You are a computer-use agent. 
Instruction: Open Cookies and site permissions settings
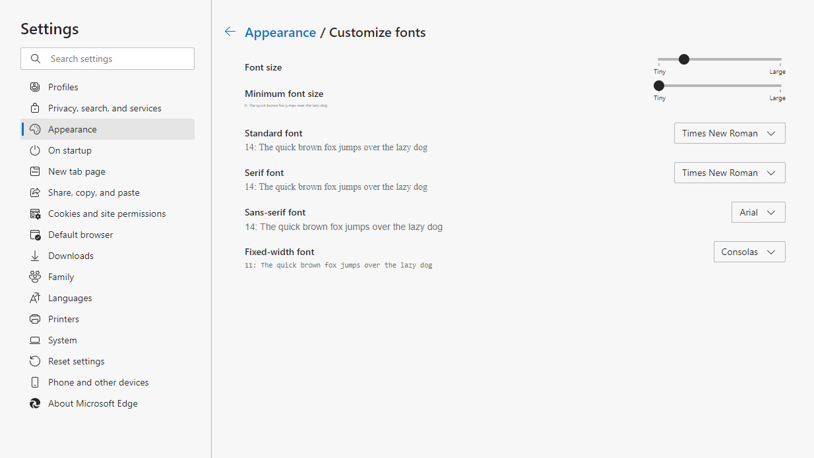pyautogui.click(x=107, y=214)
